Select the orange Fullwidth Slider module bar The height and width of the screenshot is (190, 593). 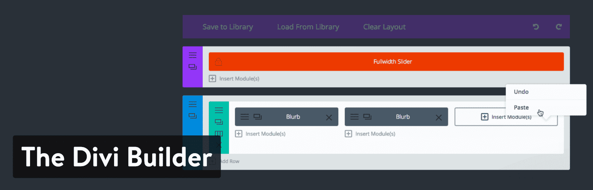point(386,61)
